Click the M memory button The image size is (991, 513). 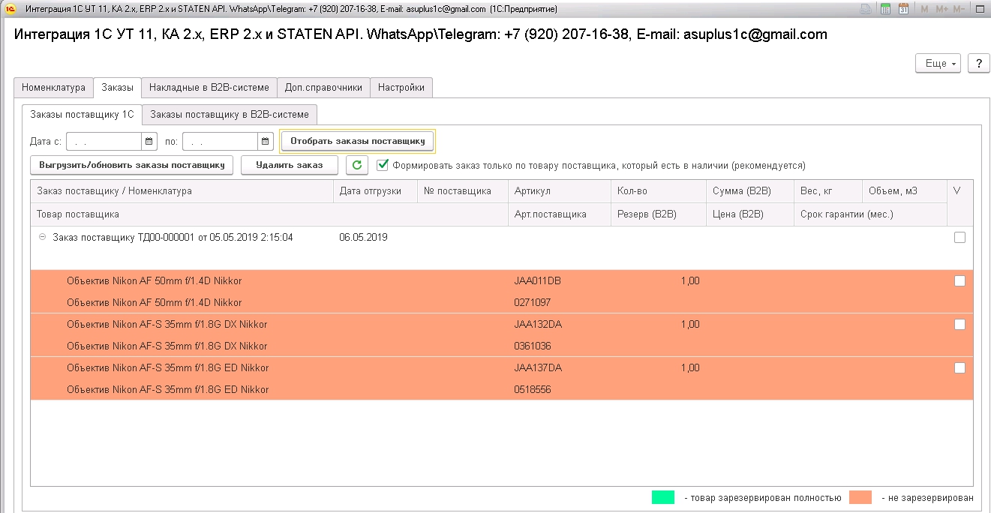(x=924, y=9)
